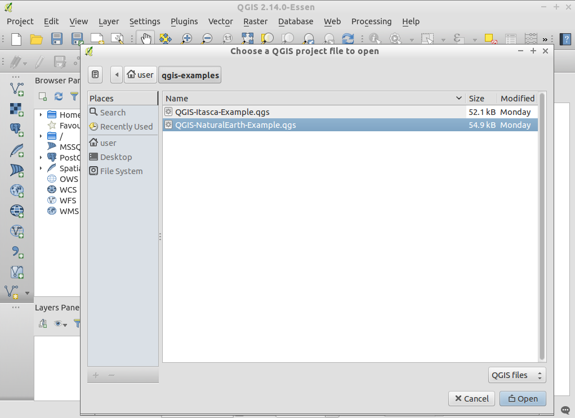Toggle typing a file name in dialog
575x418 pixels.
95,75
